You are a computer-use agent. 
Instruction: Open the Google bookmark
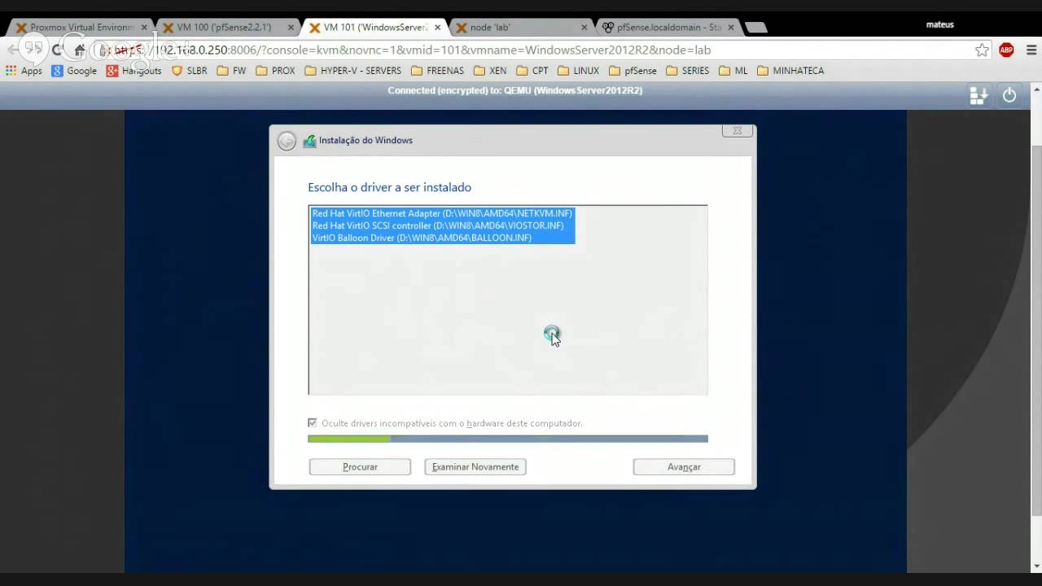(74, 71)
